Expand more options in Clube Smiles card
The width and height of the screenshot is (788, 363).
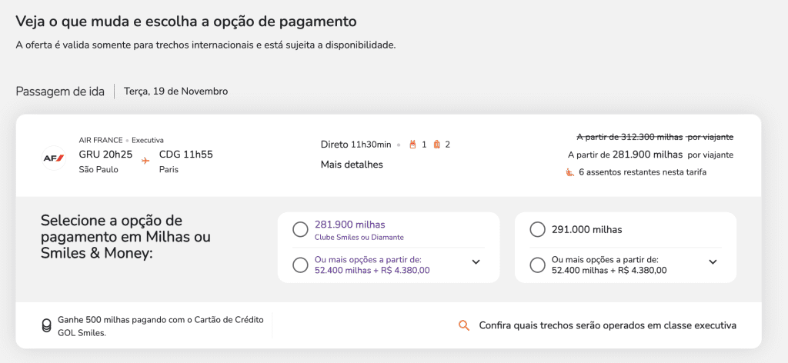[x=476, y=261]
